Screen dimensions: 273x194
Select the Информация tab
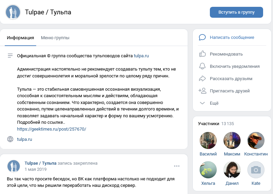pos(20,38)
